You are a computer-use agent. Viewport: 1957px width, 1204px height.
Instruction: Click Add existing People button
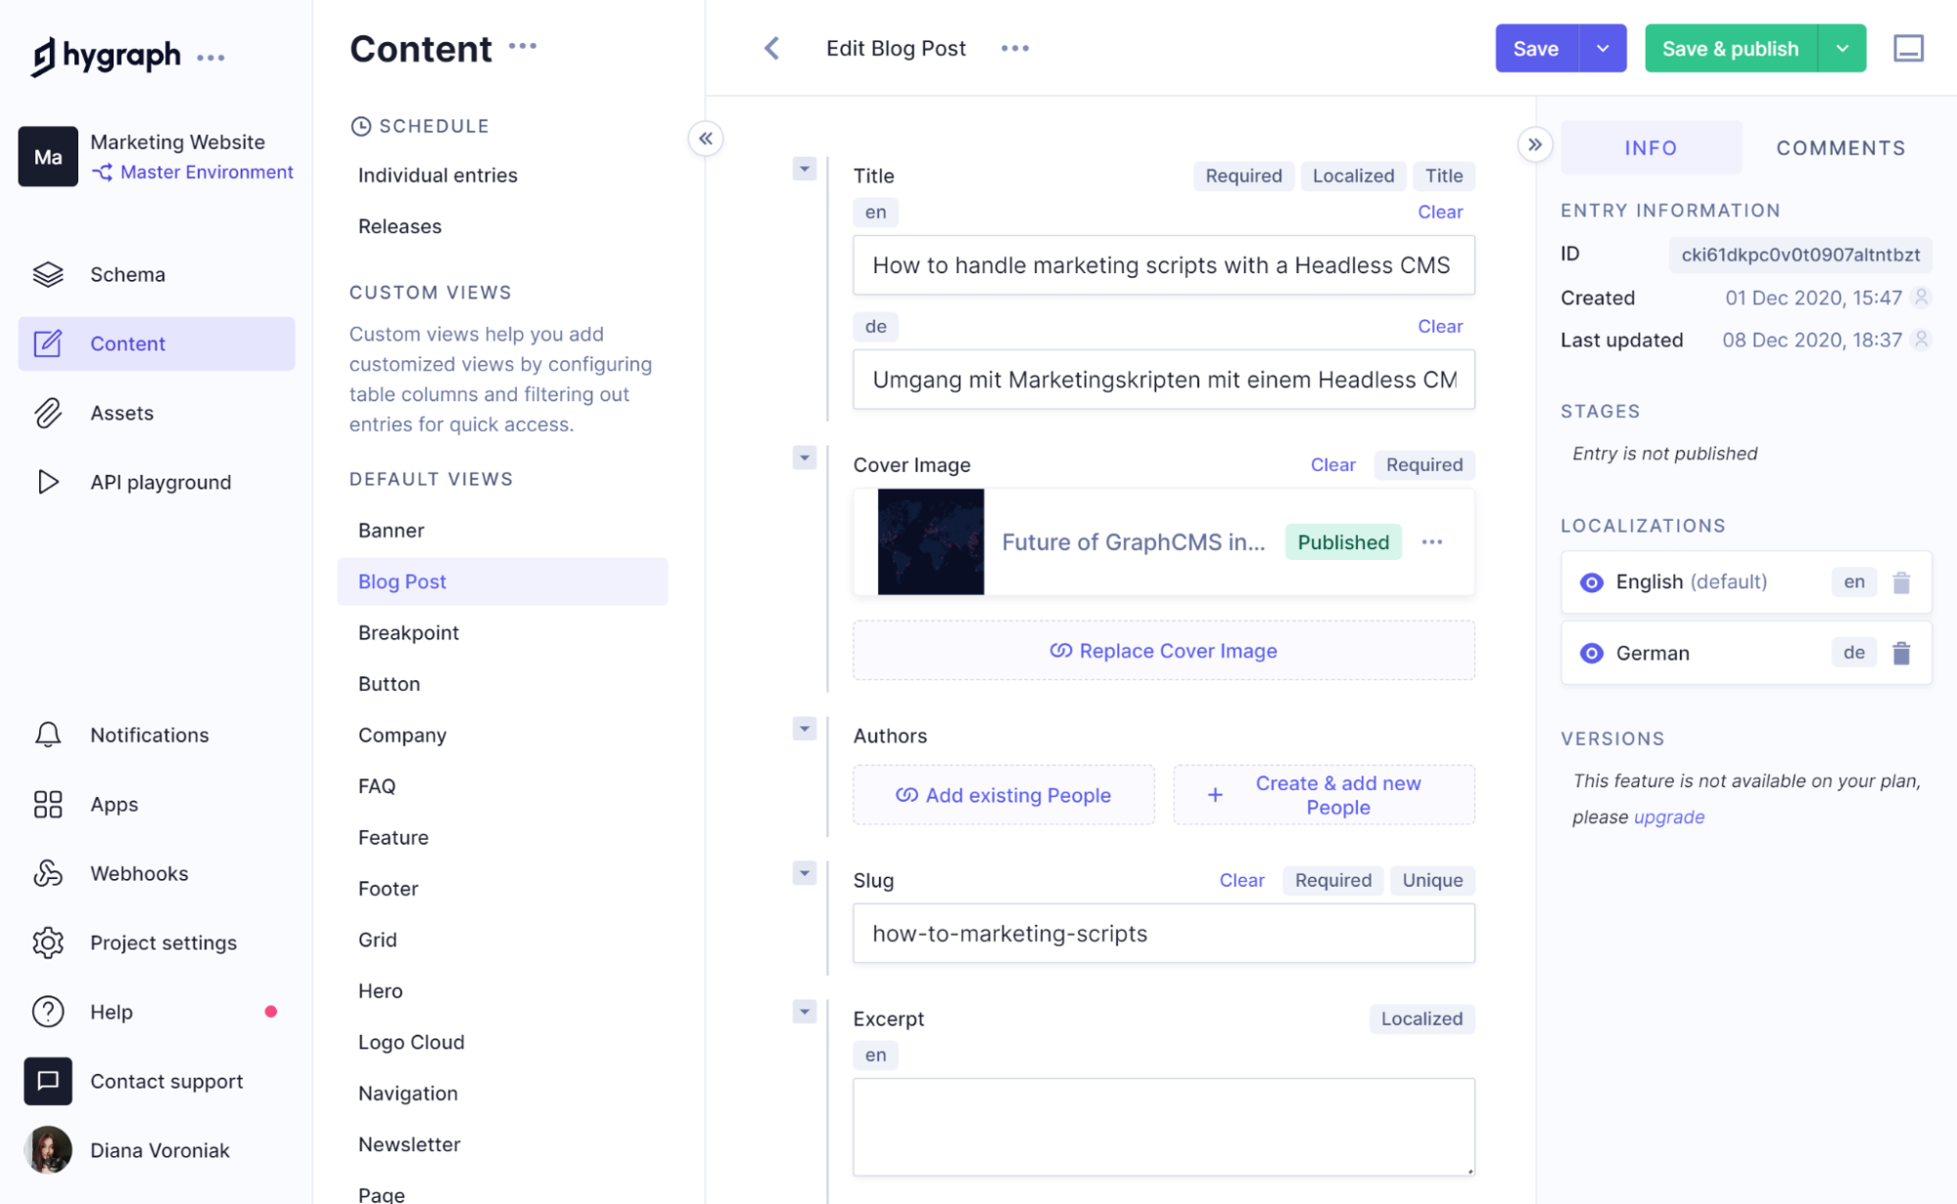point(1003,794)
